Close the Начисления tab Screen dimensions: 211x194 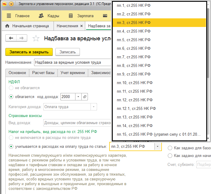pyautogui.click(x=81, y=26)
